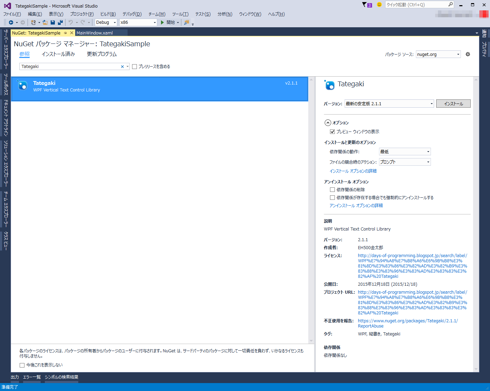Open the Start button dropdown arrow

point(178,22)
